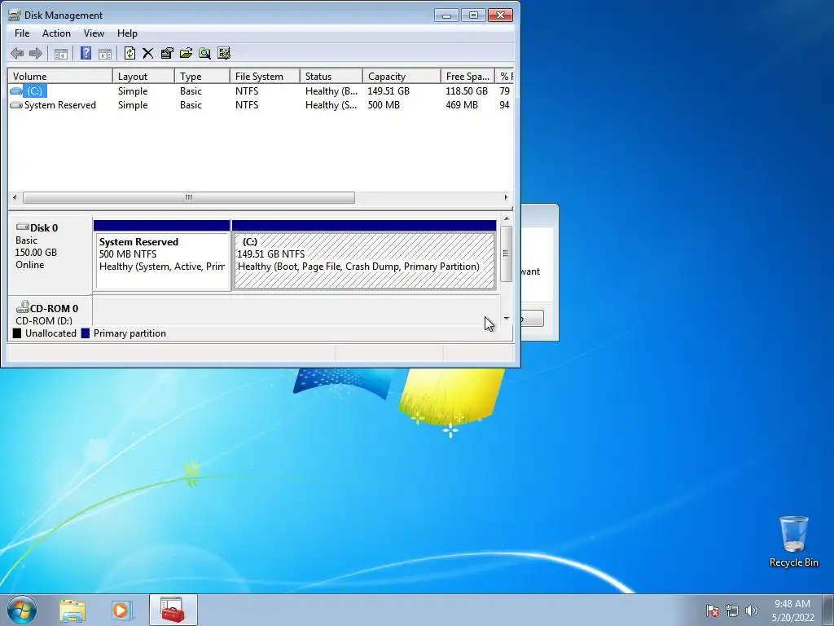
Task: Sort by Layout column header
Action: coord(143,76)
